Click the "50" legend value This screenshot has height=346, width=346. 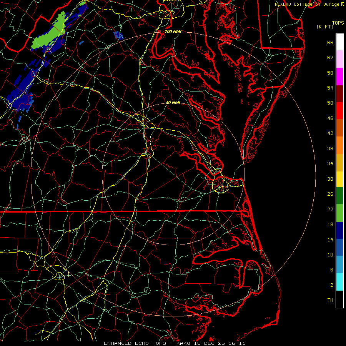(x=330, y=103)
